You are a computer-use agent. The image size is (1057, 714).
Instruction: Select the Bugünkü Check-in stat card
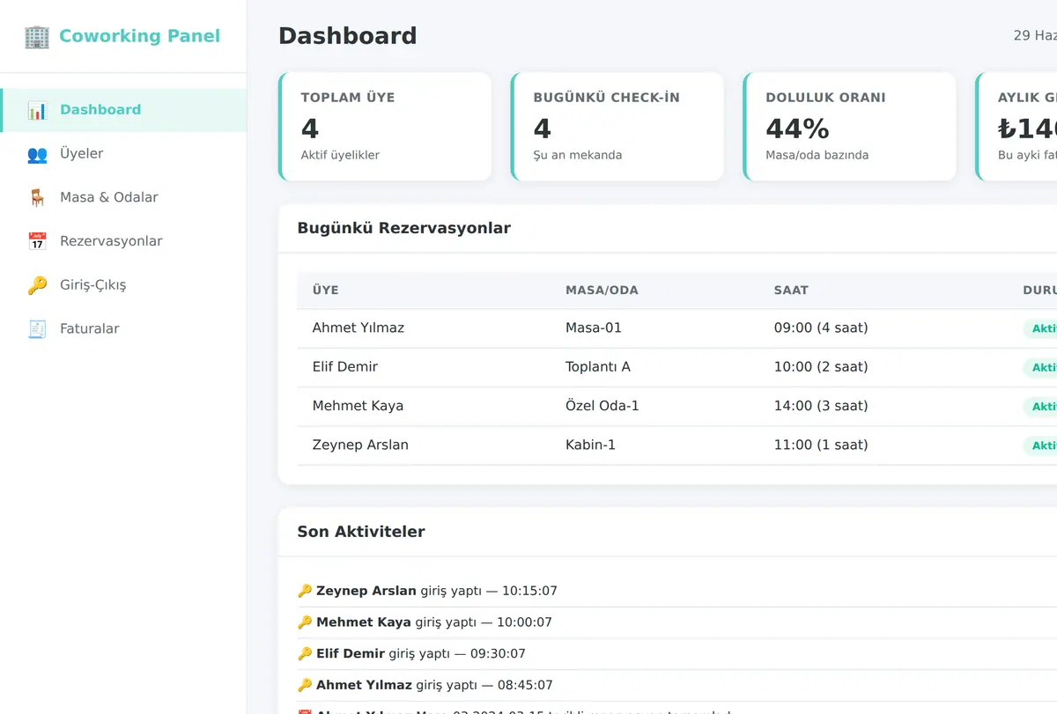point(617,127)
